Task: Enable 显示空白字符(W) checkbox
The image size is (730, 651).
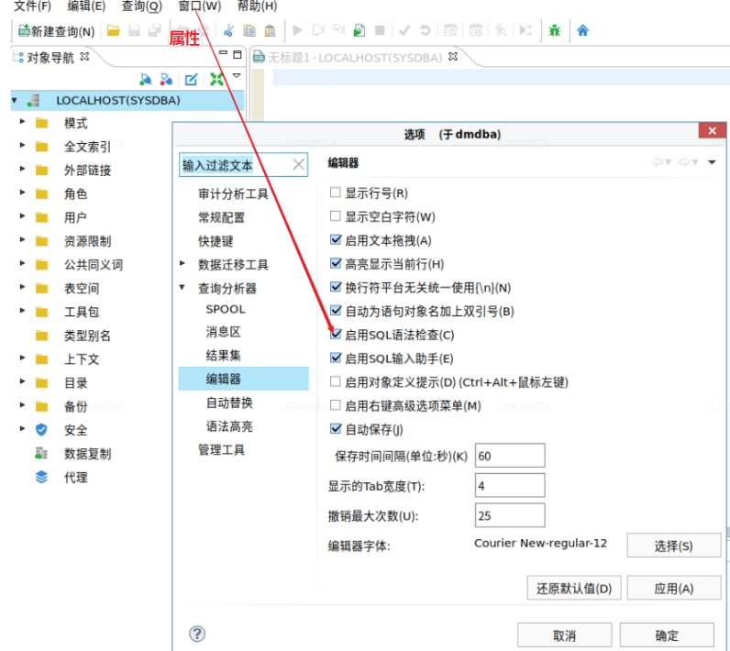Action: [335, 215]
